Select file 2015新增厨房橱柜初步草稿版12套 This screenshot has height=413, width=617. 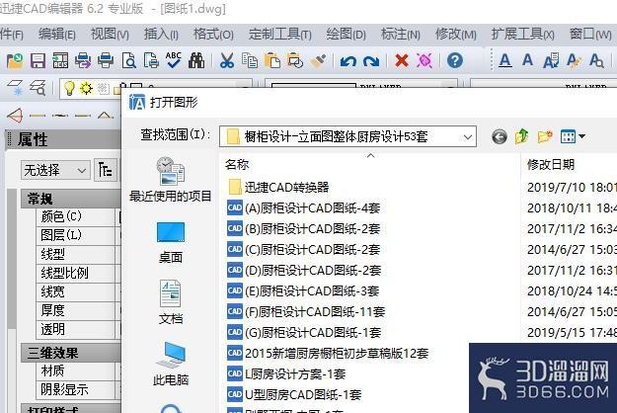(328, 353)
